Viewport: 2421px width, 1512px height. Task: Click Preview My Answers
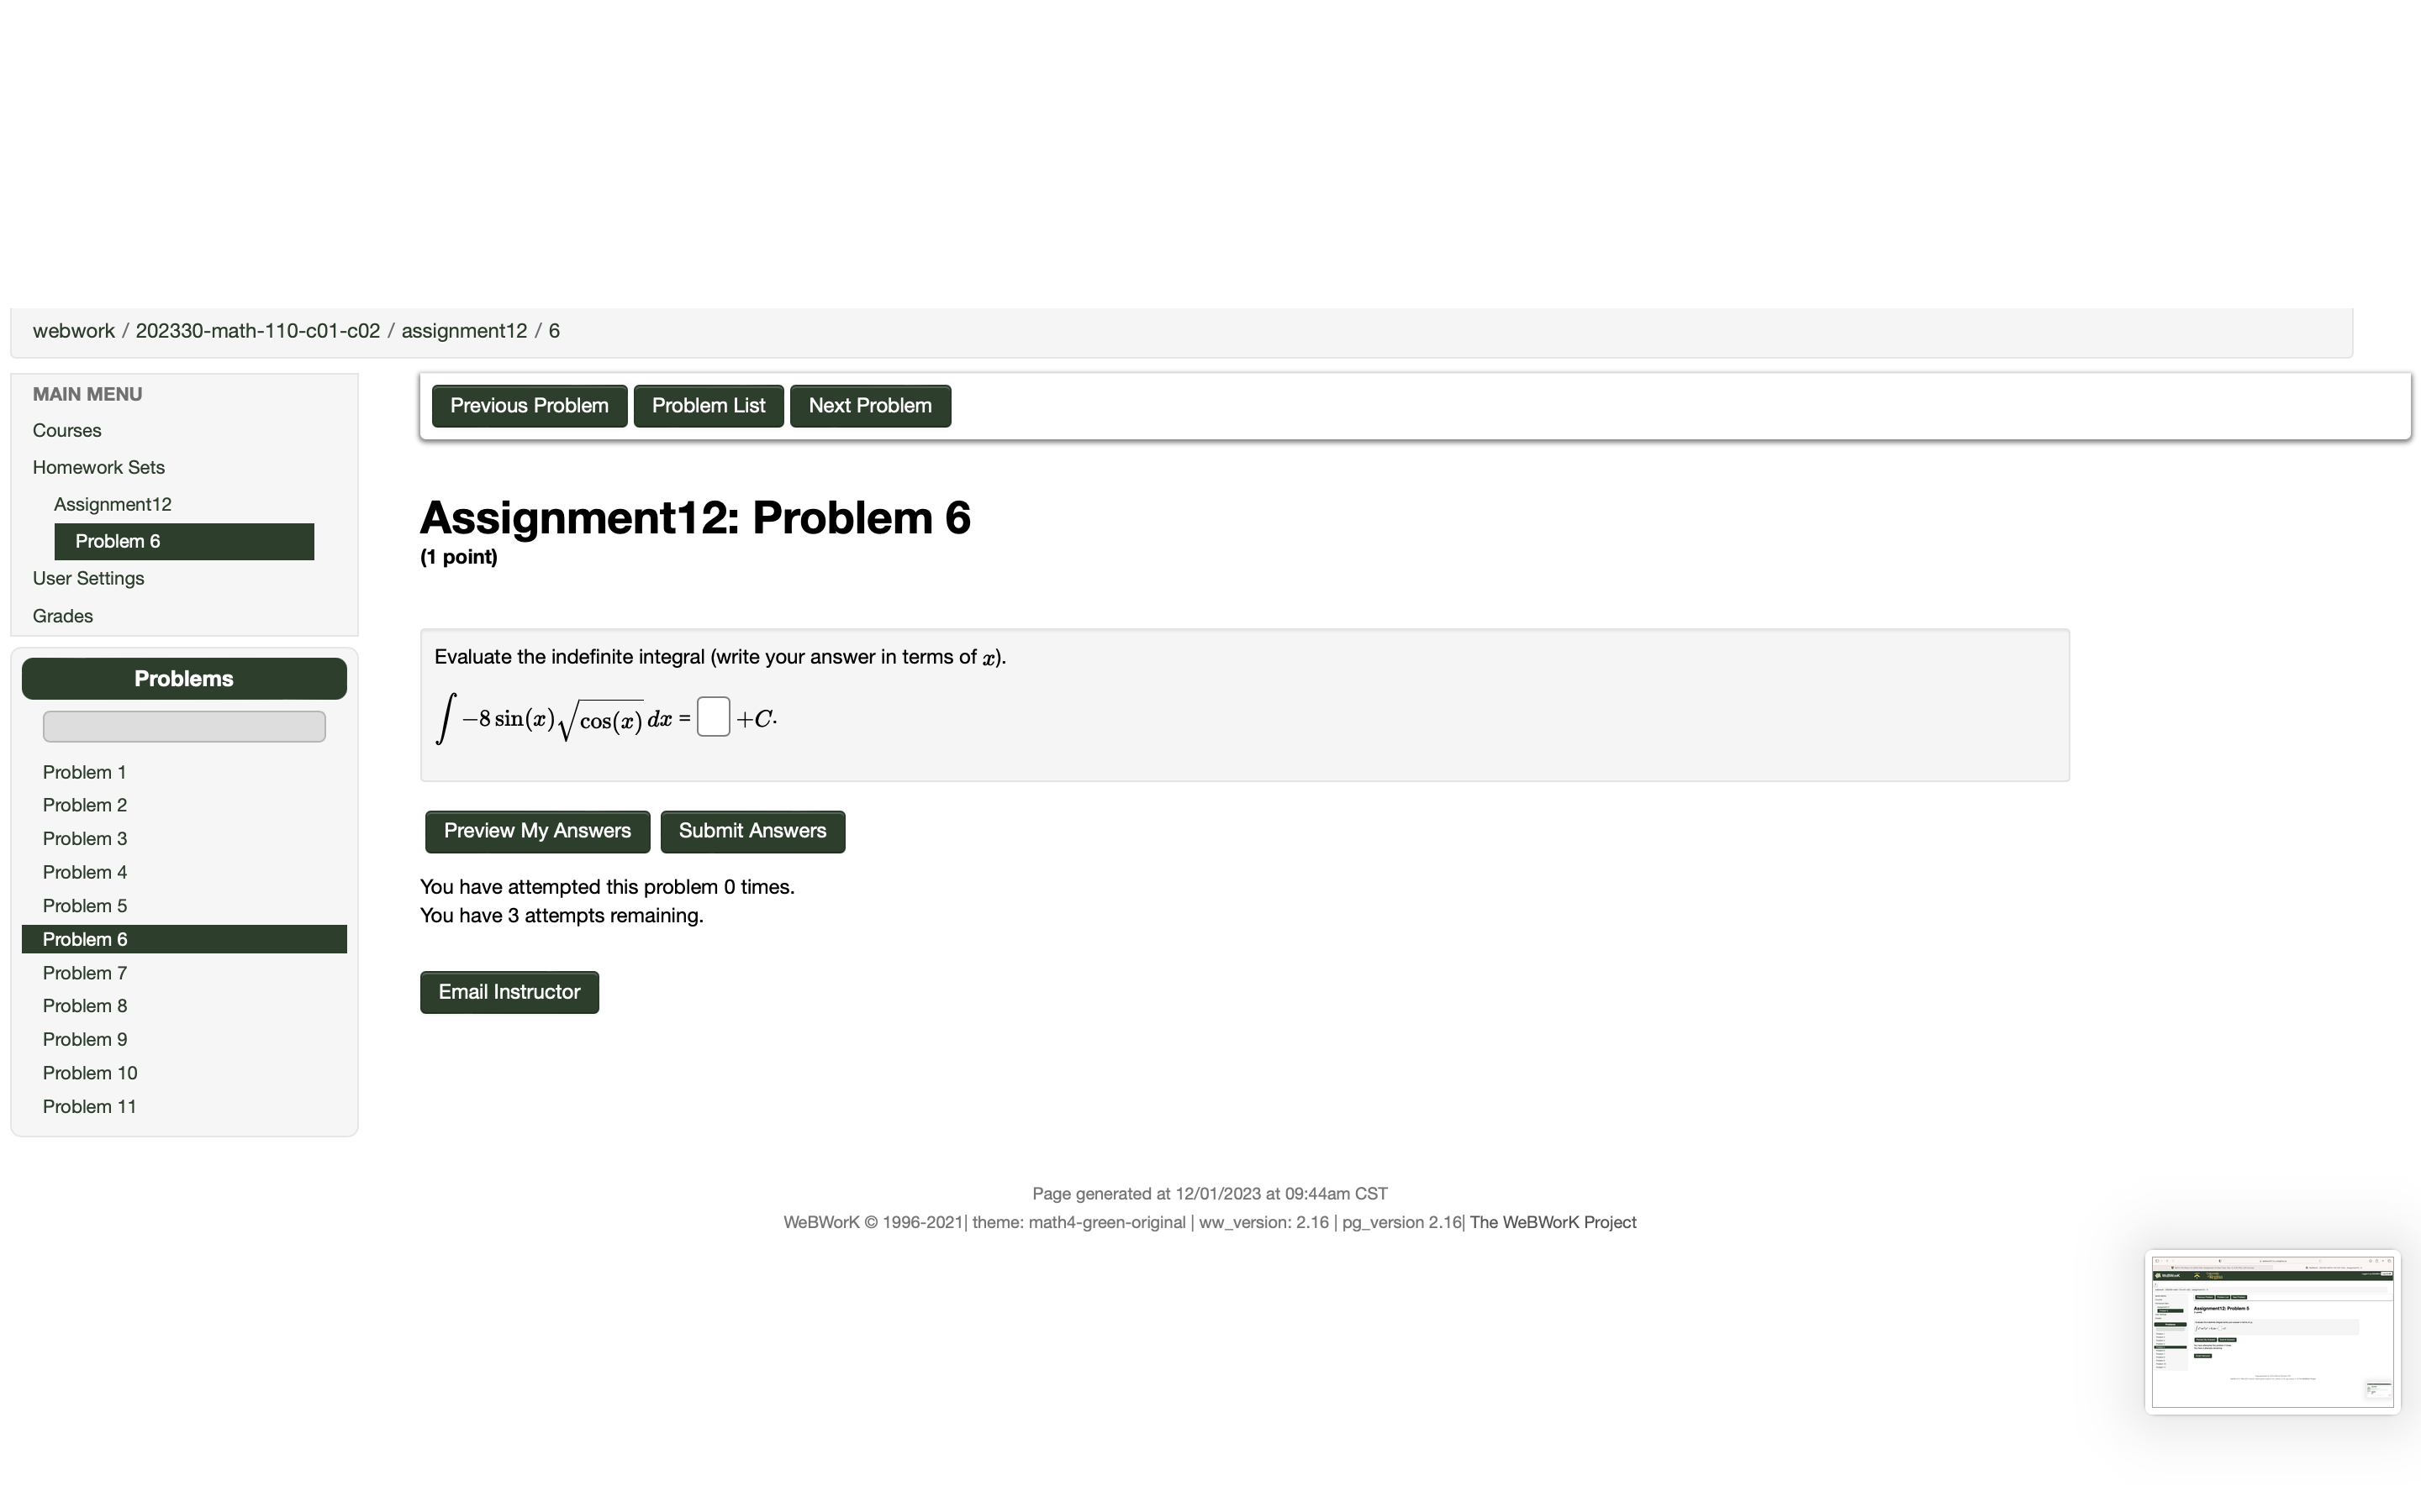[536, 831]
